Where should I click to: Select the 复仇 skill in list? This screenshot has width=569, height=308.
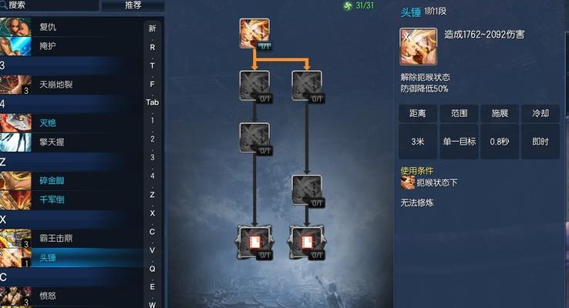pos(72,27)
